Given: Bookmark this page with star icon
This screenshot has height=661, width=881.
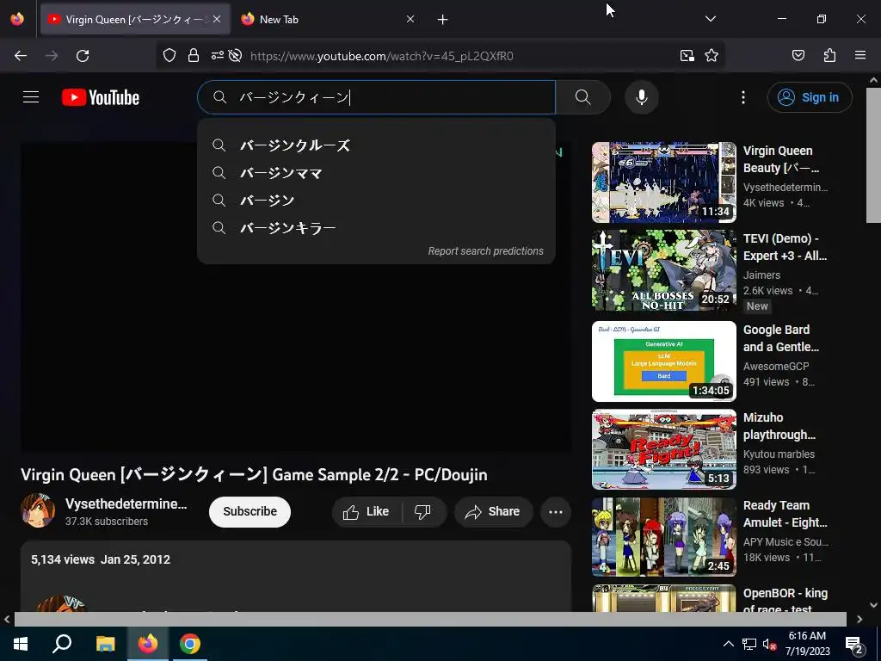Looking at the screenshot, I should tap(712, 55).
